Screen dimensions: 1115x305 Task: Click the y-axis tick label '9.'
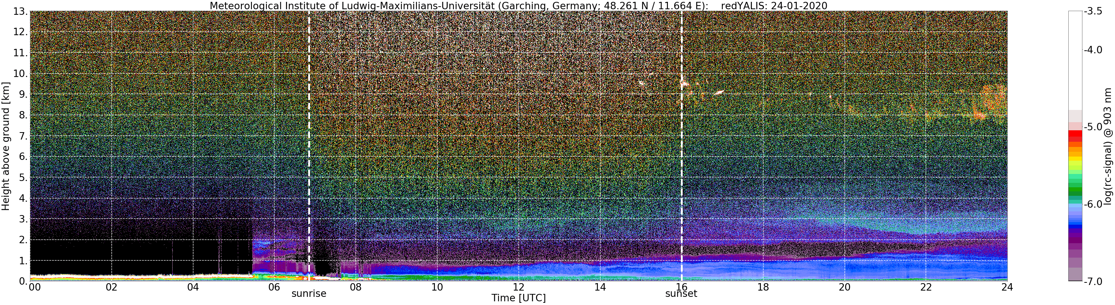click(23, 94)
